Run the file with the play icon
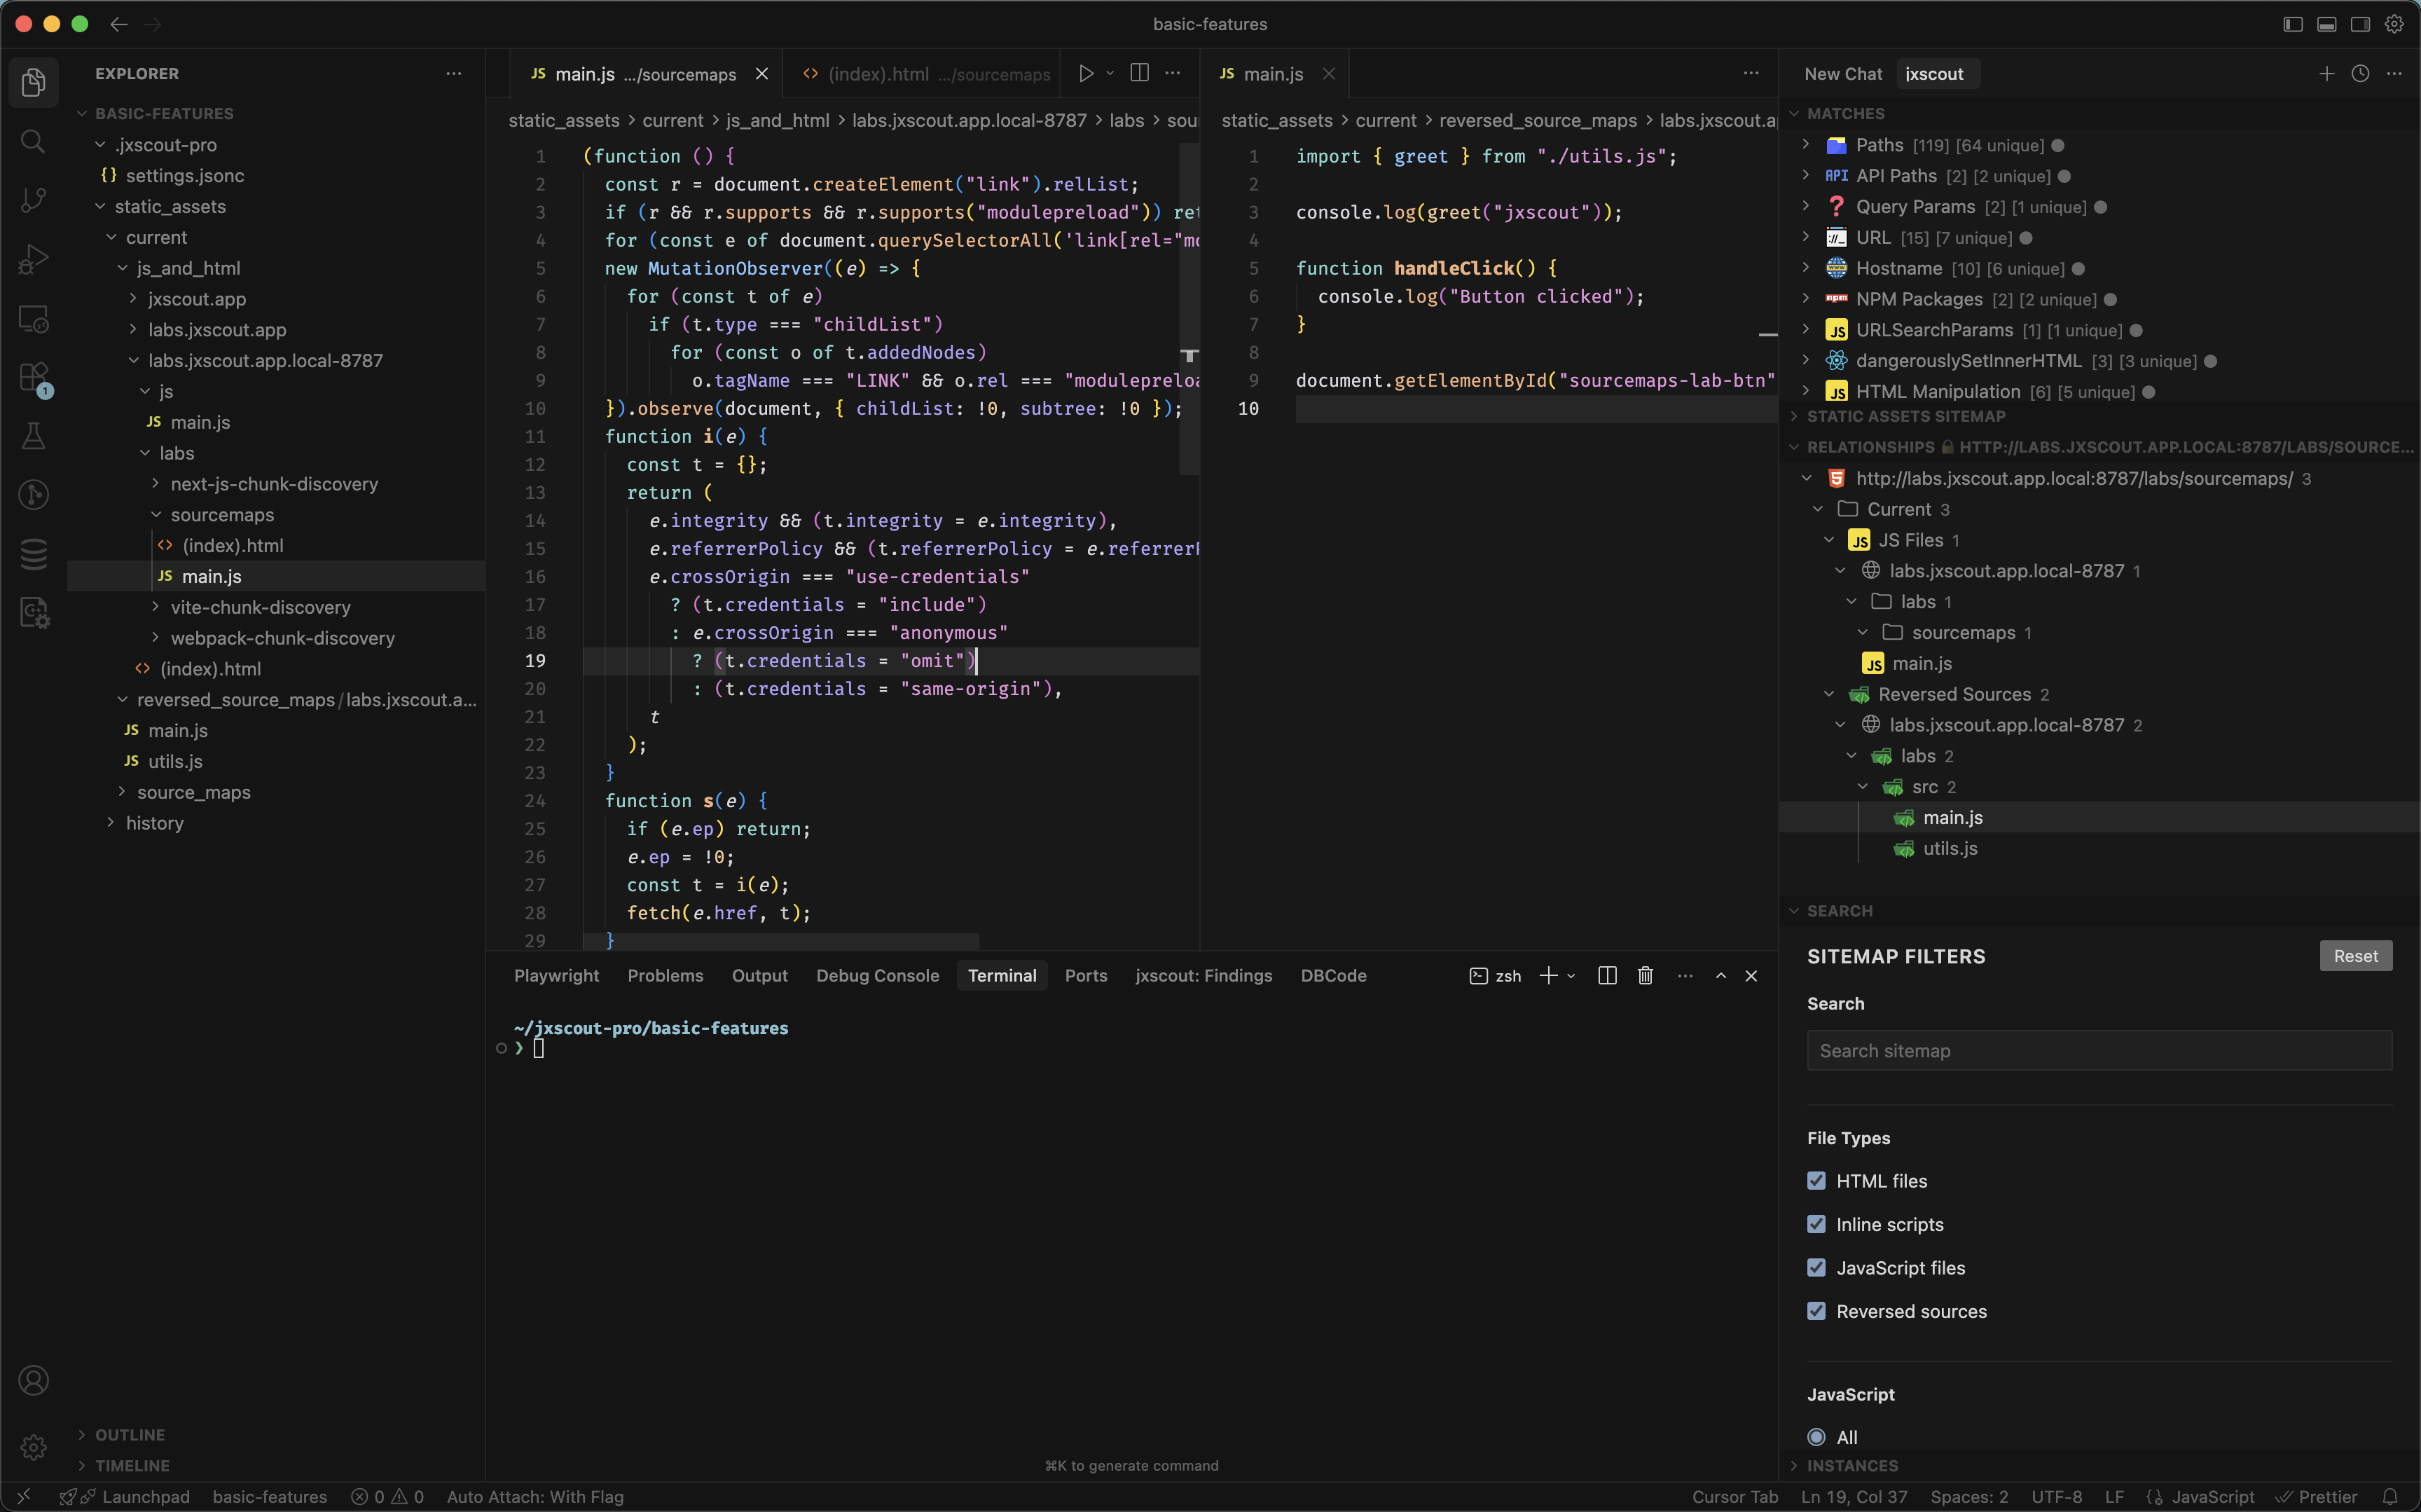The width and height of the screenshot is (2421, 1512). pos(1086,74)
